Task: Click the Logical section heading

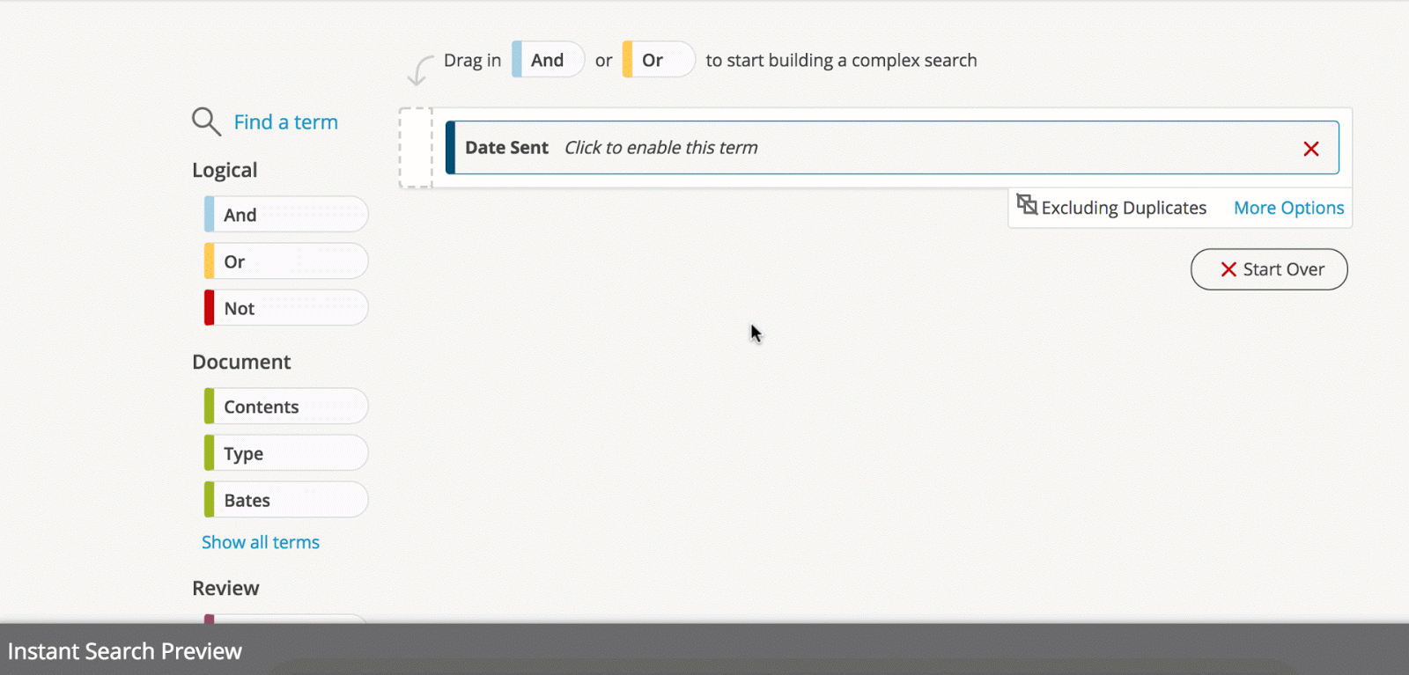Action: (225, 170)
